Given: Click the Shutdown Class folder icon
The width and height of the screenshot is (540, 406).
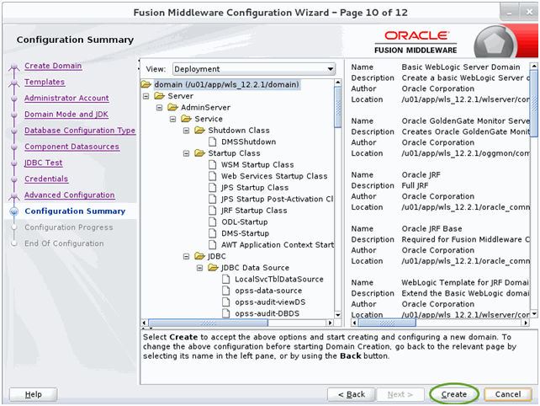Looking at the screenshot, I should pos(199,130).
